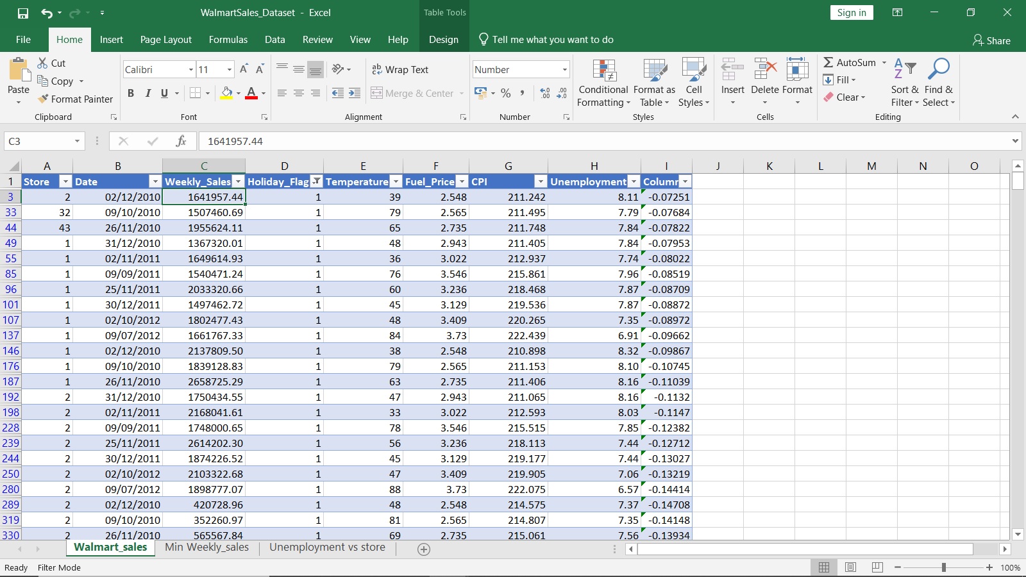
Task: Click Increase Decimal icon
Action: point(545,93)
